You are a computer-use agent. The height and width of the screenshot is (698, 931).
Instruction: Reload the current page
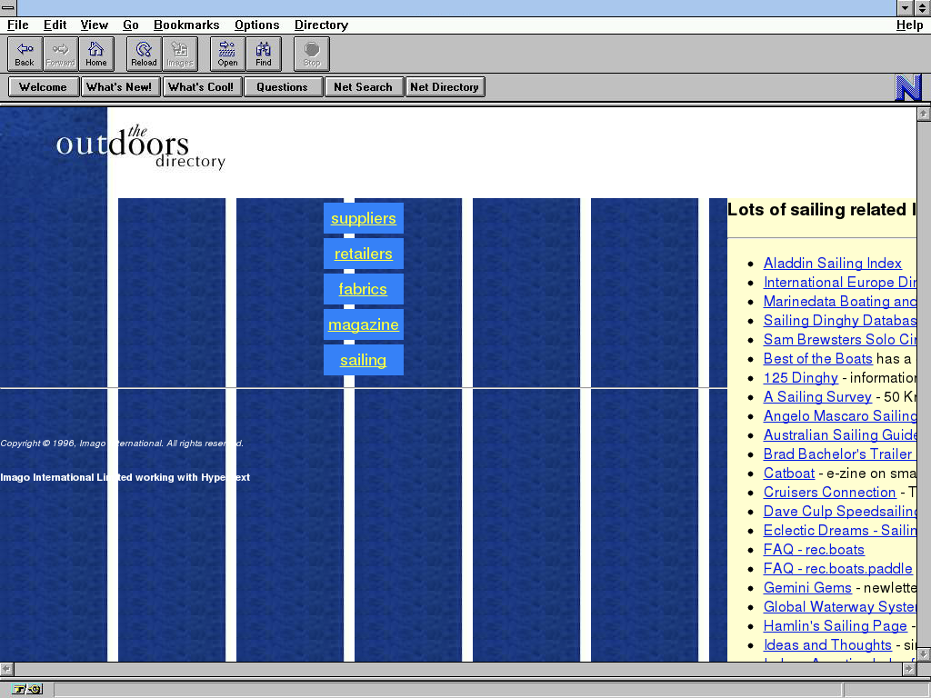tap(144, 54)
